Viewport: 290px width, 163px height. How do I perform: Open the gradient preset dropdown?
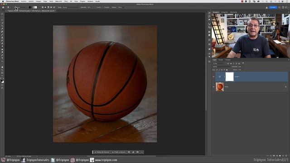[x=38, y=7]
